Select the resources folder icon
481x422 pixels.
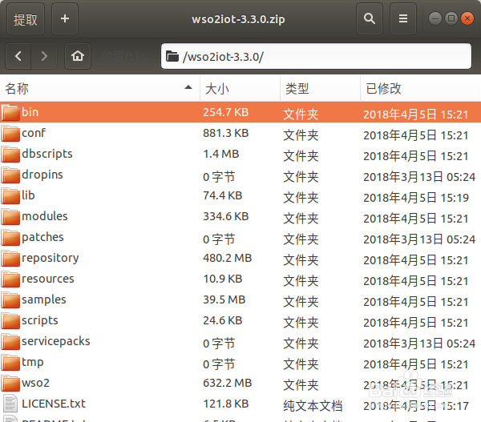[10, 279]
